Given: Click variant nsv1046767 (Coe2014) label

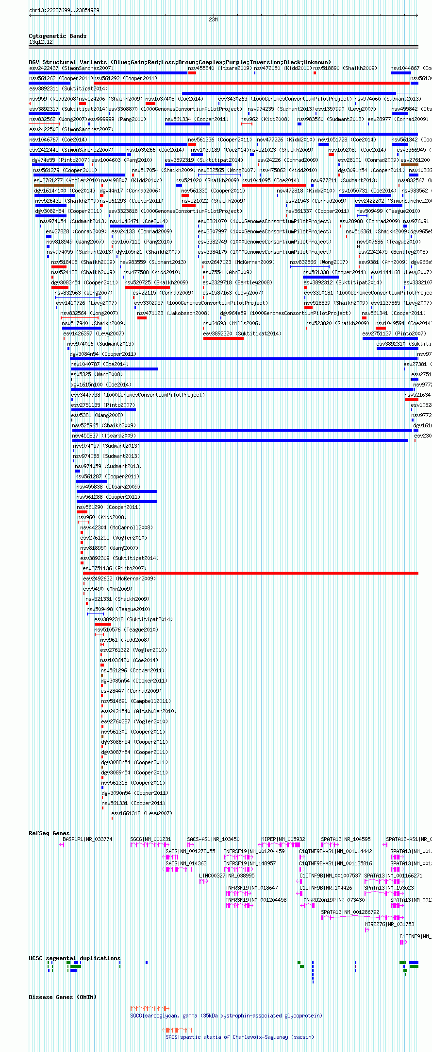Looking at the screenshot, I should tap(58, 140).
